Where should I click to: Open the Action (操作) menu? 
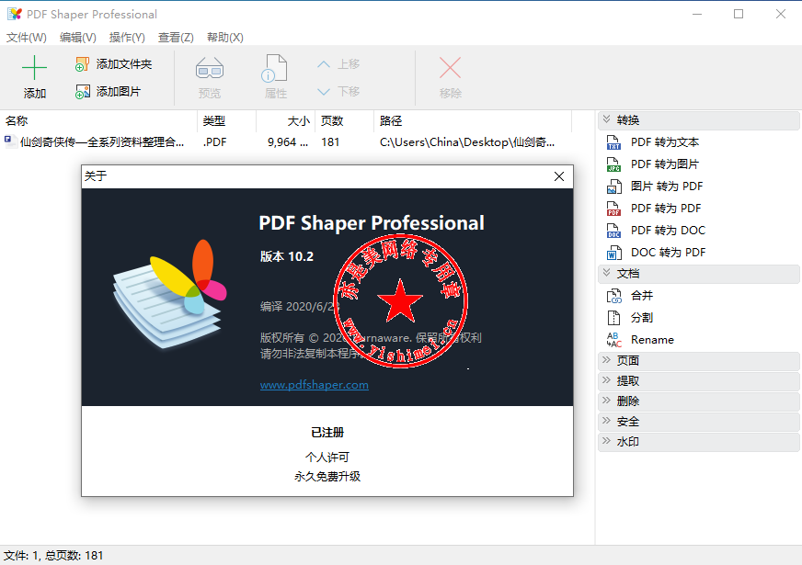click(x=127, y=38)
